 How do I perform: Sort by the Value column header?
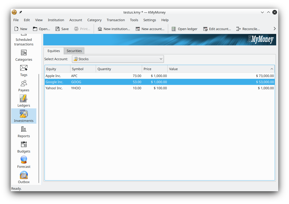point(221,69)
